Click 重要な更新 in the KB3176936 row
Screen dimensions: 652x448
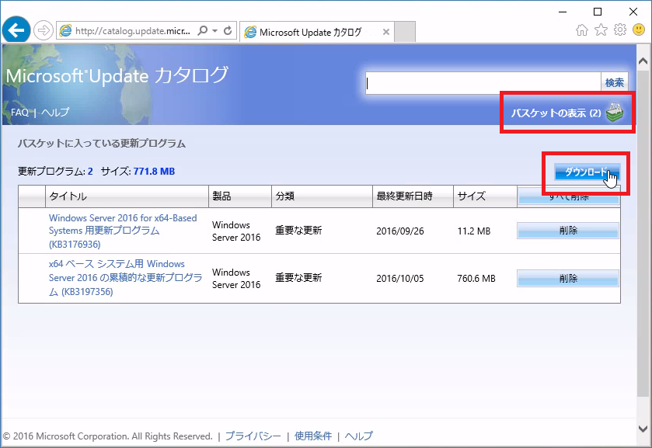pos(298,231)
